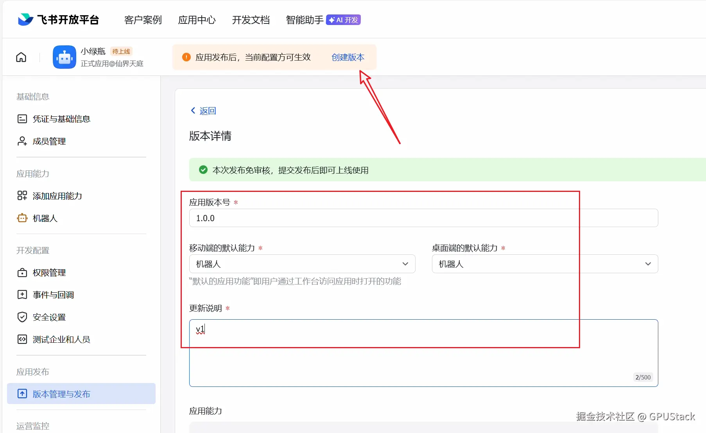Click the 安全设置 shield icon

[22, 317]
